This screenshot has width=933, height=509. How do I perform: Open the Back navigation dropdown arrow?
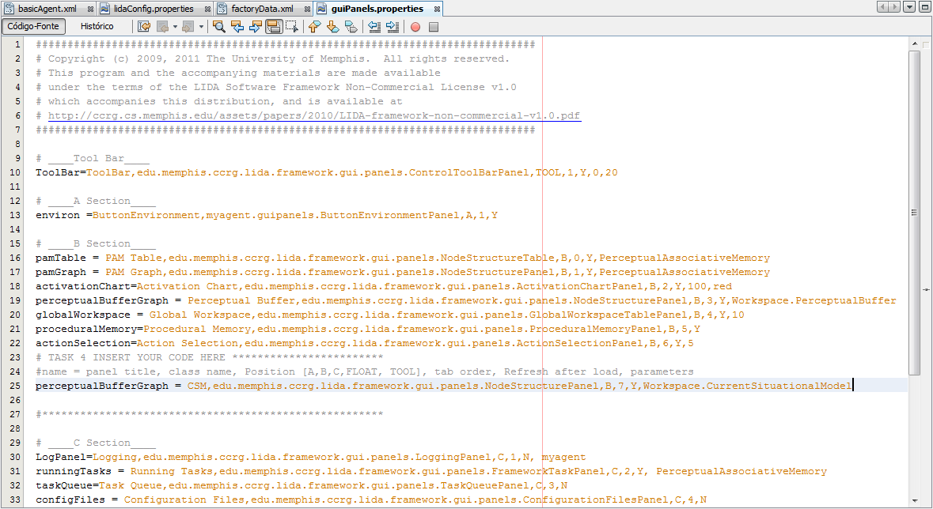coord(175,26)
